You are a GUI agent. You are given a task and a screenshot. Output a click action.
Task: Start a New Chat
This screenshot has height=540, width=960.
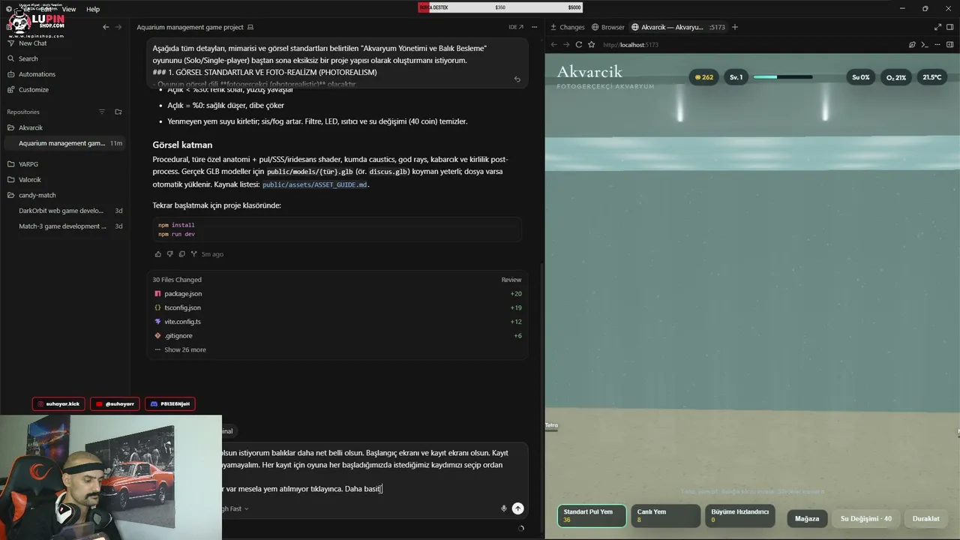(32, 43)
